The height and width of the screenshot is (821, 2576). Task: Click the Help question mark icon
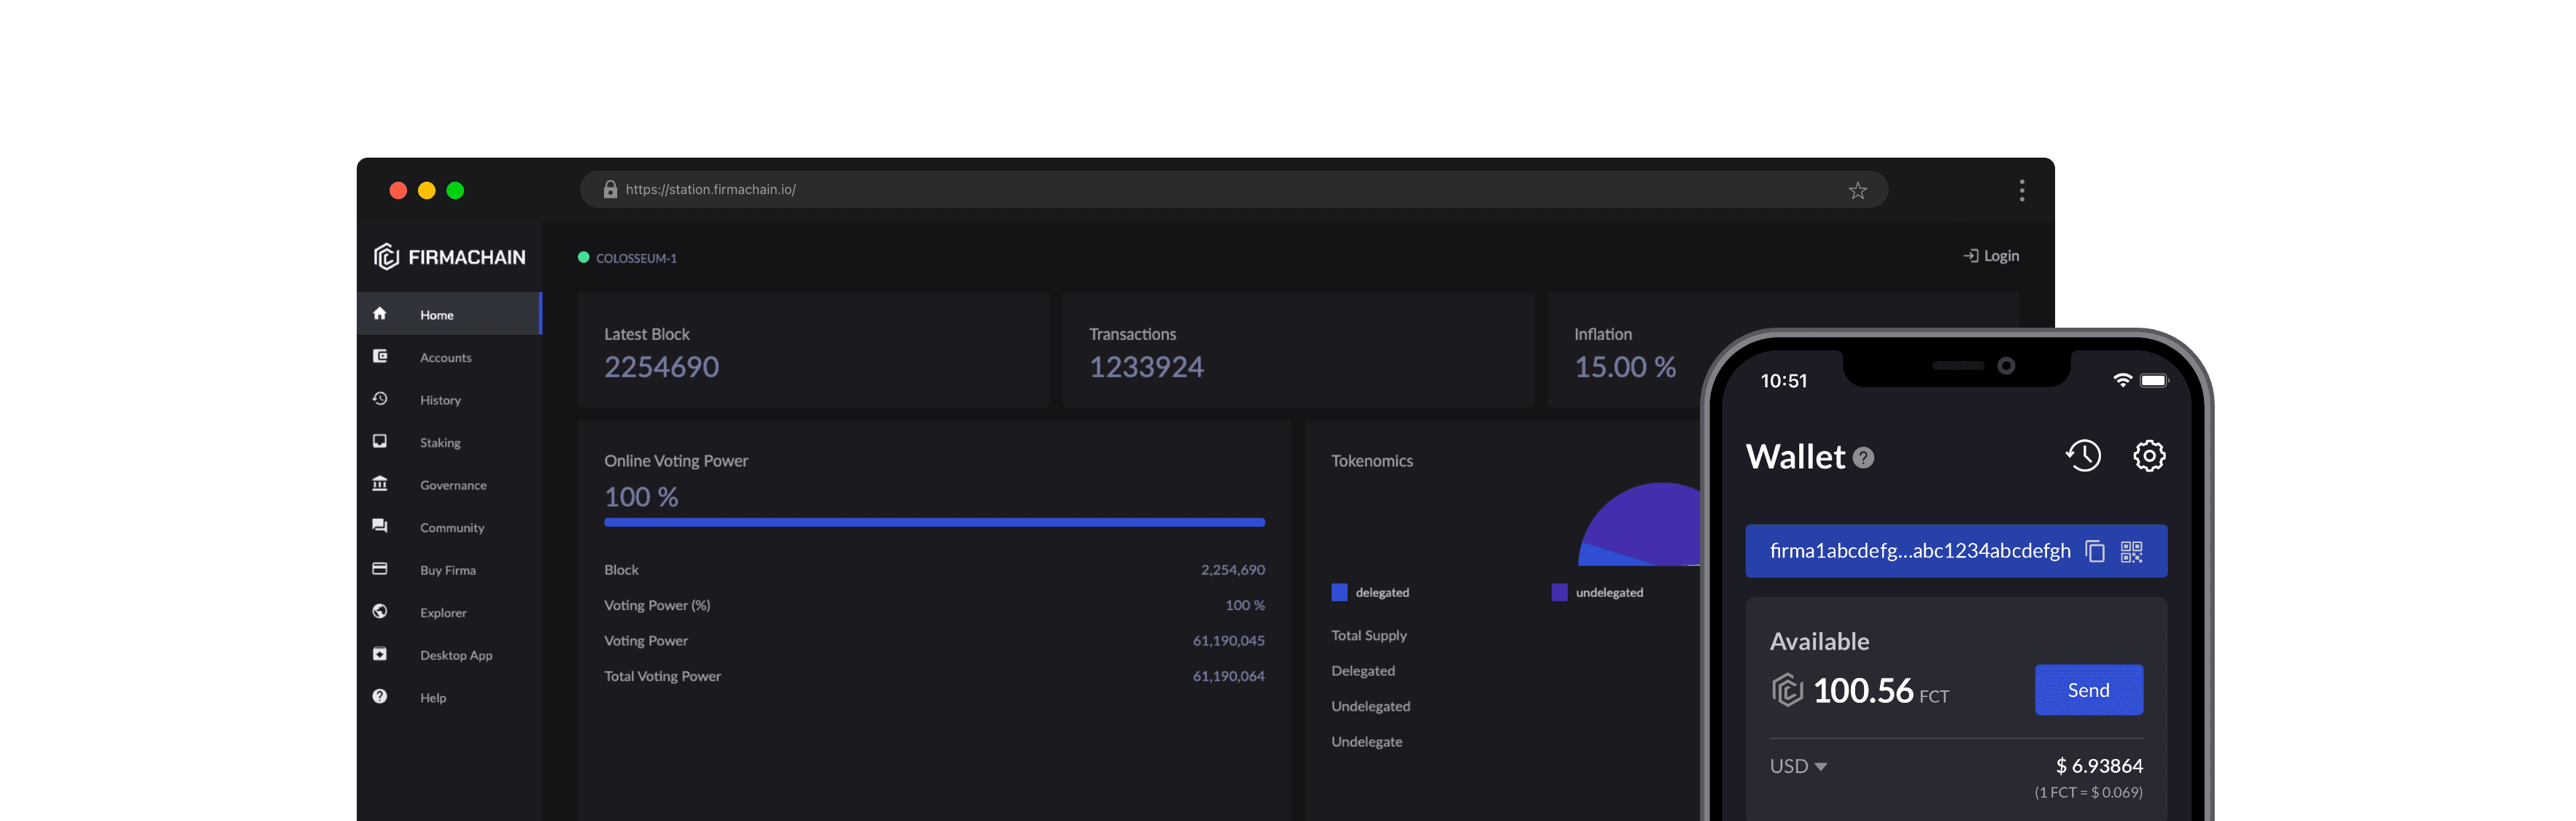click(x=380, y=696)
